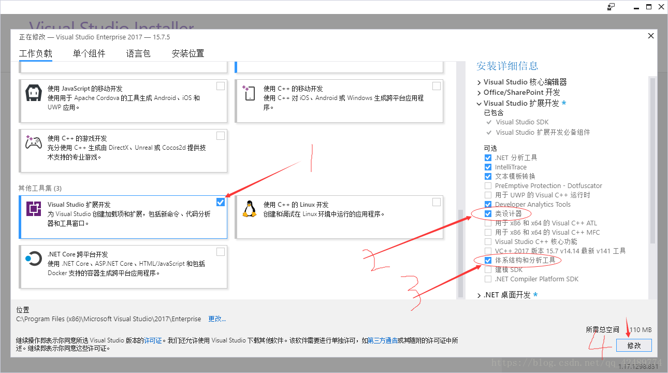Screen dimensions: 668x373
Task: Enable PreEmptive Protection - Dotfuscator
Action: tap(488, 185)
